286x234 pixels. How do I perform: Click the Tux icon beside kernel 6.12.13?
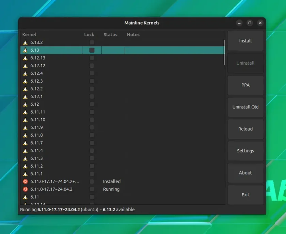pyautogui.click(x=25, y=58)
